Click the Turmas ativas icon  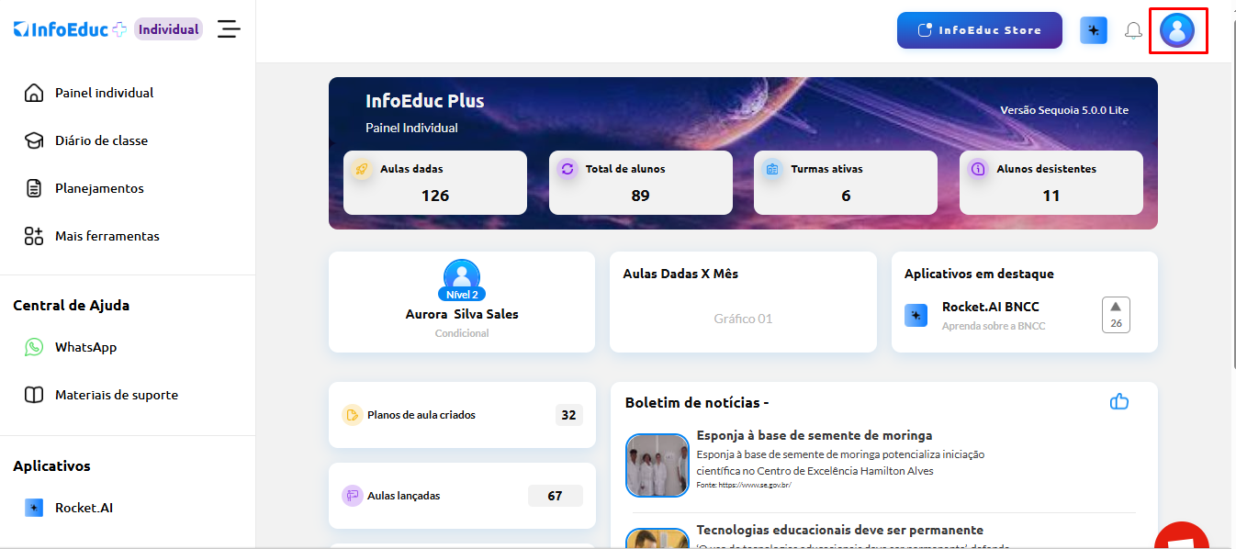point(772,169)
